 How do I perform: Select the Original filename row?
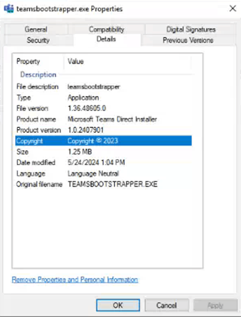(104, 184)
